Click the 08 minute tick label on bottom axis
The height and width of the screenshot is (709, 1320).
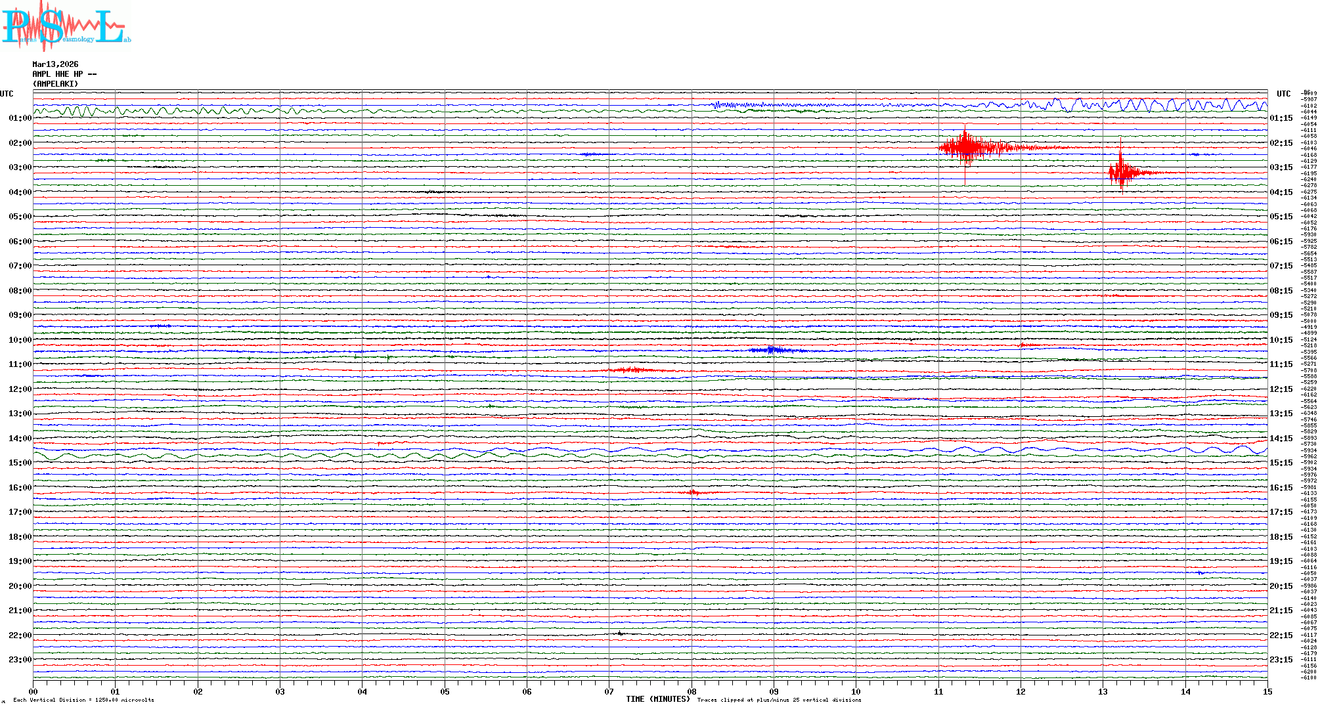pos(692,692)
